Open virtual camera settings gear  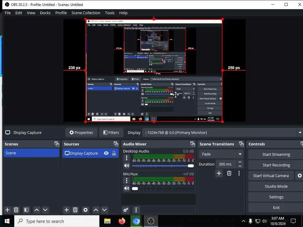[x=299, y=176]
